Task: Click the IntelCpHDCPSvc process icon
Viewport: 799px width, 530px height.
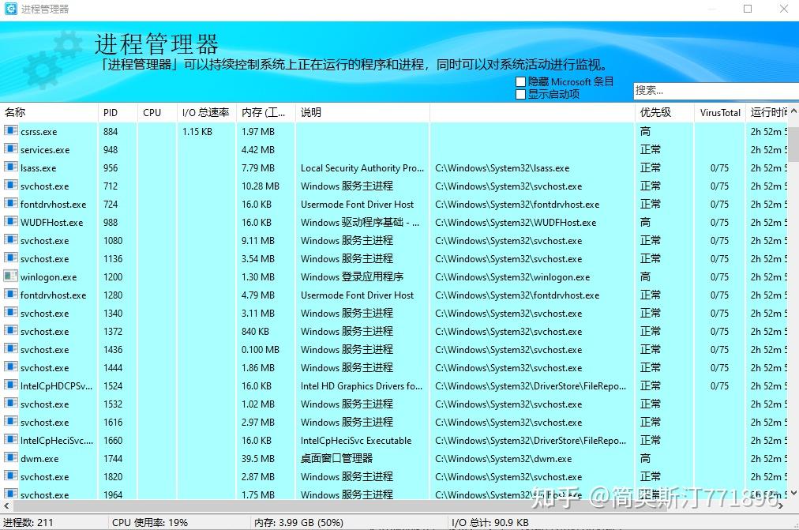Action: pyautogui.click(x=11, y=385)
